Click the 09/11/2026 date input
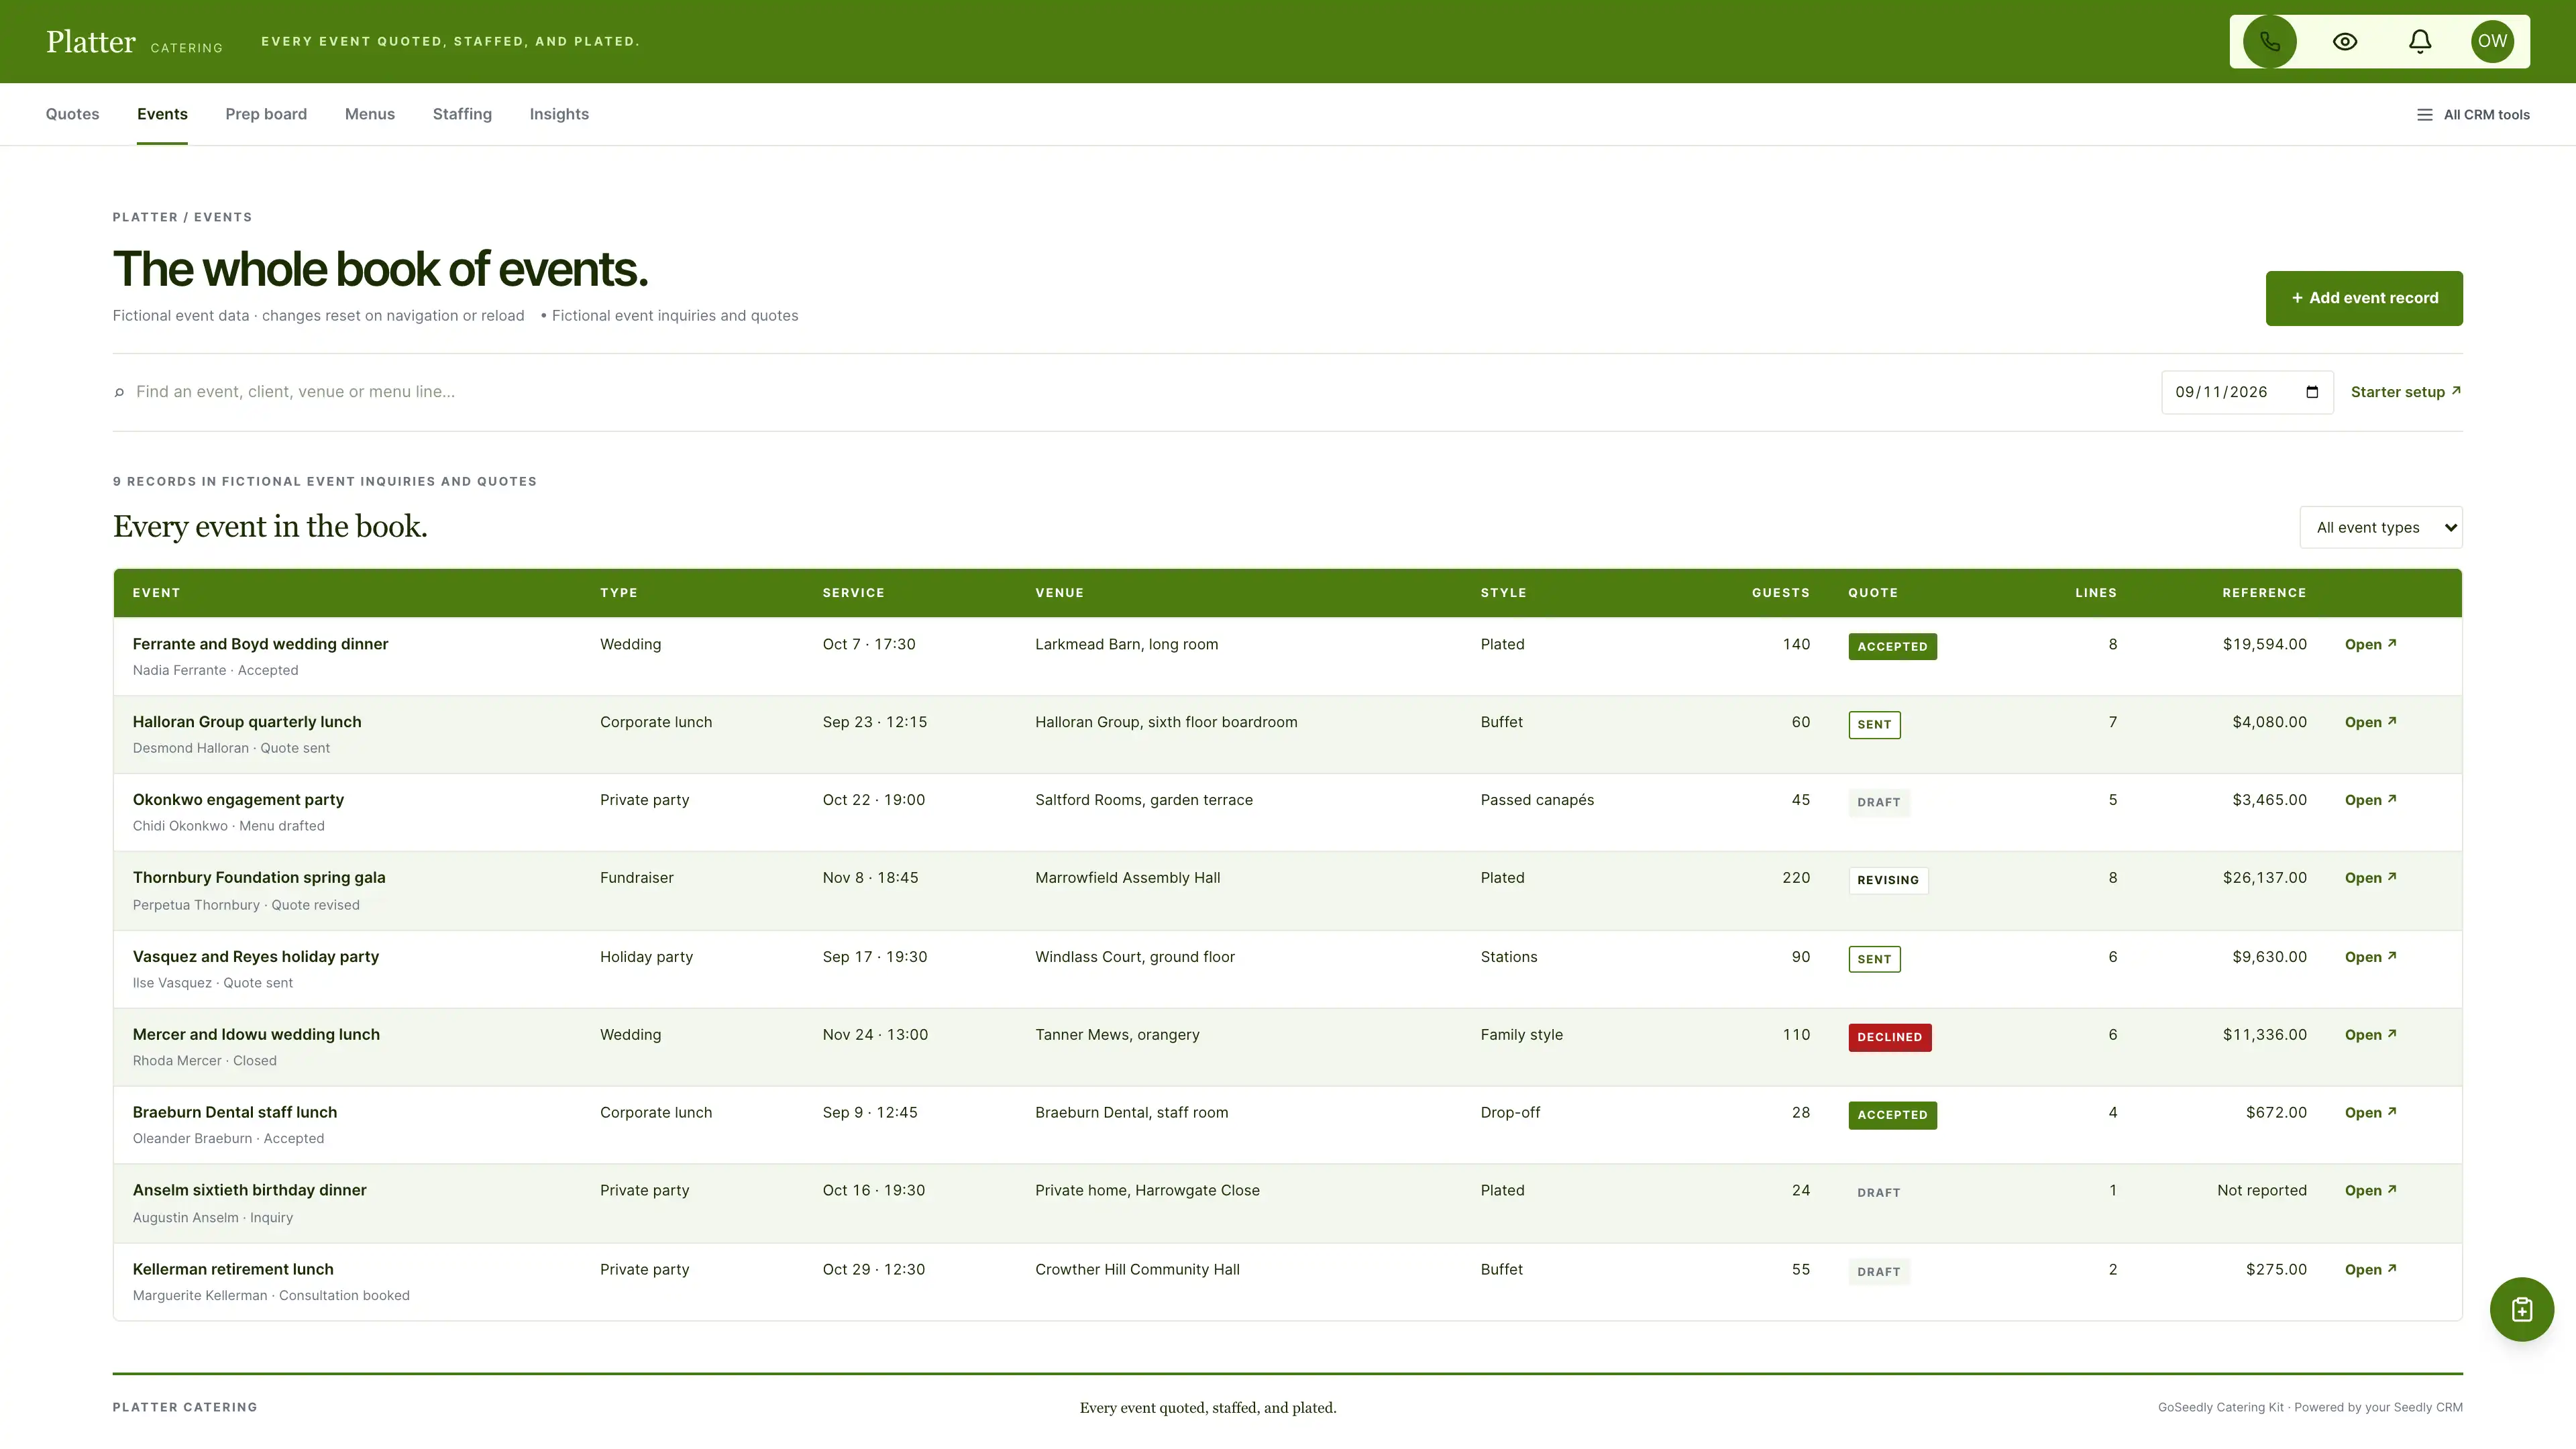Viewport: 2576px width, 1449px height. (2246, 392)
